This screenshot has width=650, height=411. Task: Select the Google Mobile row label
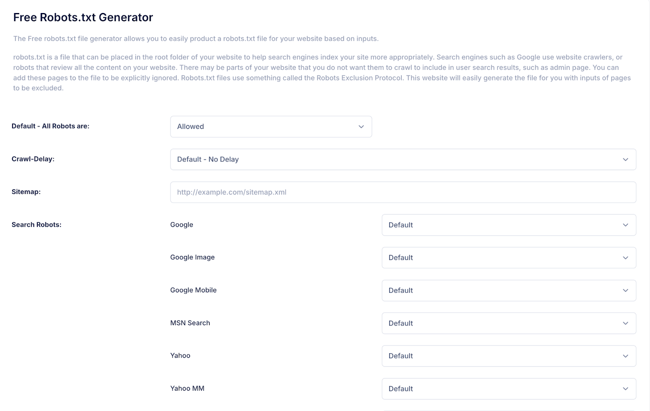click(x=193, y=290)
